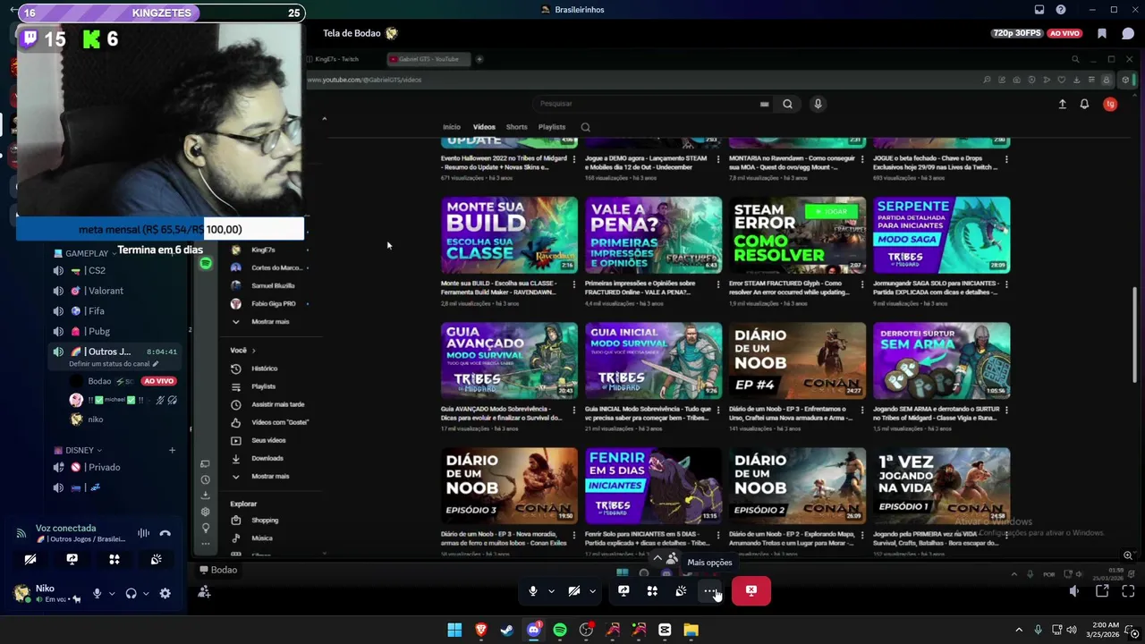This screenshot has width=1145, height=644.
Task: Open output device dropdown beside headphones
Action: click(146, 593)
